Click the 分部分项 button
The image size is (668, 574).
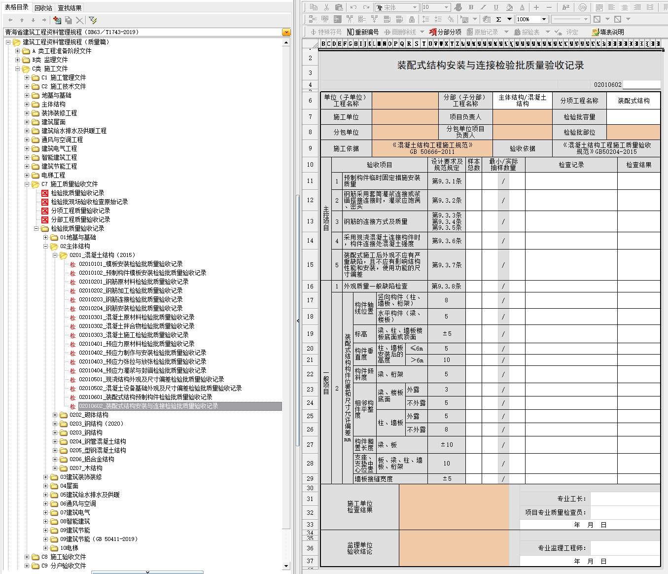[445, 32]
